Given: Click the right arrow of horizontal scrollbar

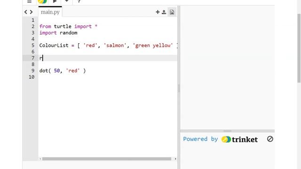Looking at the screenshot, I should (x=175, y=159).
